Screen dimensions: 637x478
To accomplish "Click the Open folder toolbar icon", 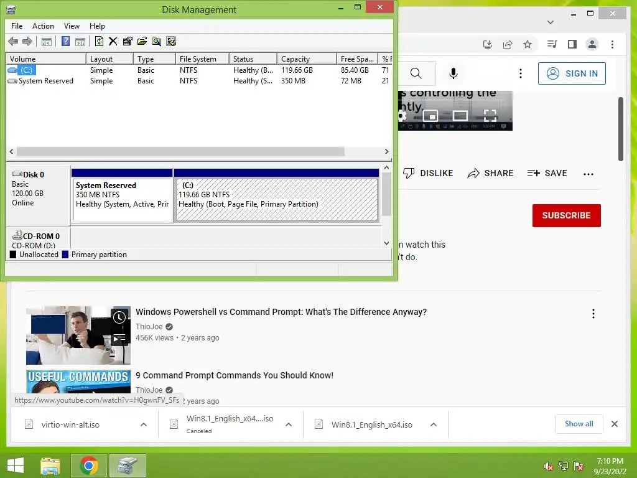I will pos(142,41).
